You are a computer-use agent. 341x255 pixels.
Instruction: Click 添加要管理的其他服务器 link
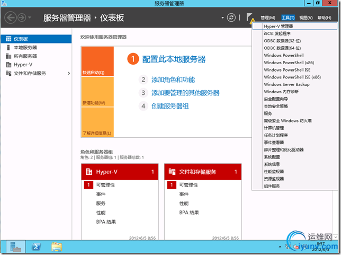click(x=185, y=93)
